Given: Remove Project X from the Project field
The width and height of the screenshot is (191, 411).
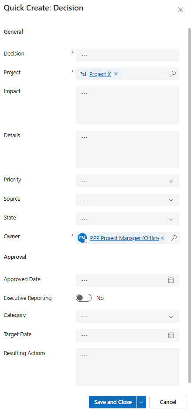Looking at the screenshot, I should (116, 73).
